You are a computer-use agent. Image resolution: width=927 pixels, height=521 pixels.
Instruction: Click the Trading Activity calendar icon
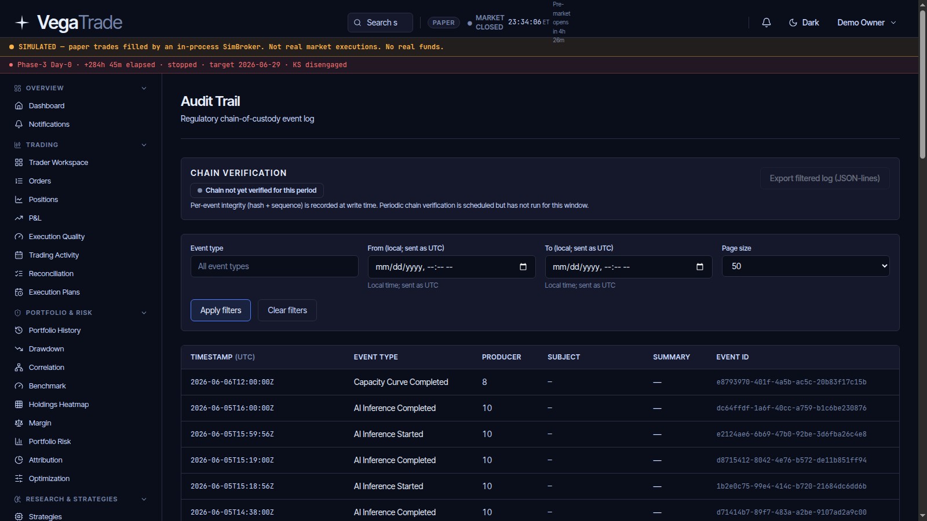coord(19,255)
